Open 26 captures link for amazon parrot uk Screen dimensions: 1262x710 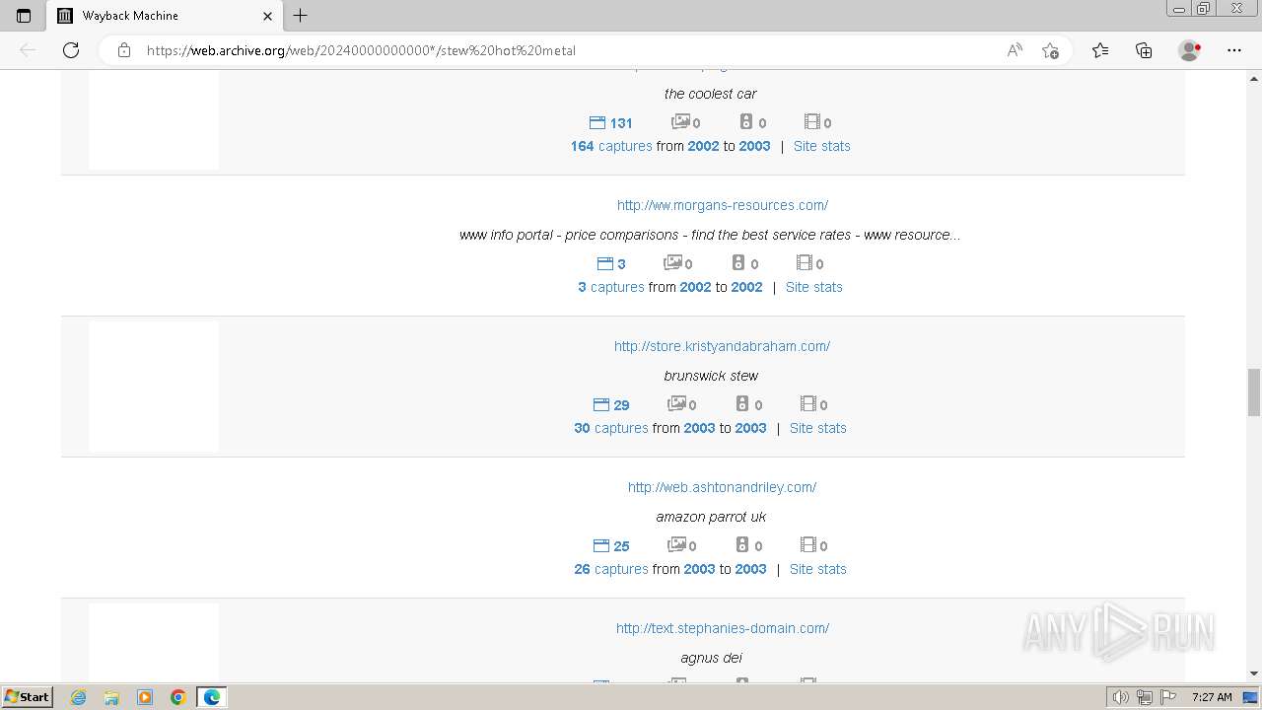(611, 569)
